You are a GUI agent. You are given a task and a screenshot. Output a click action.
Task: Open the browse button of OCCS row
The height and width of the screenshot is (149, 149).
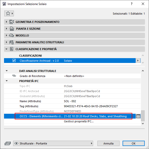pos(138,116)
